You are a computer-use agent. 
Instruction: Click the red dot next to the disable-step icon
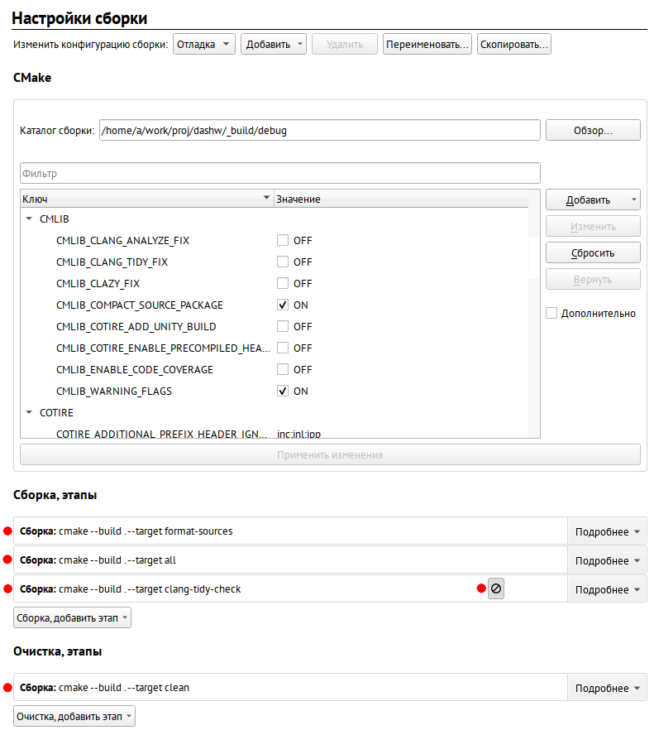pyautogui.click(x=481, y=588)
